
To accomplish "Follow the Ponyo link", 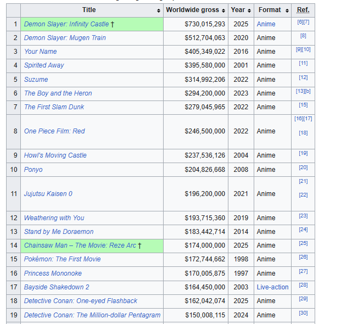I will pyautogui.click(x=33, y=170).
